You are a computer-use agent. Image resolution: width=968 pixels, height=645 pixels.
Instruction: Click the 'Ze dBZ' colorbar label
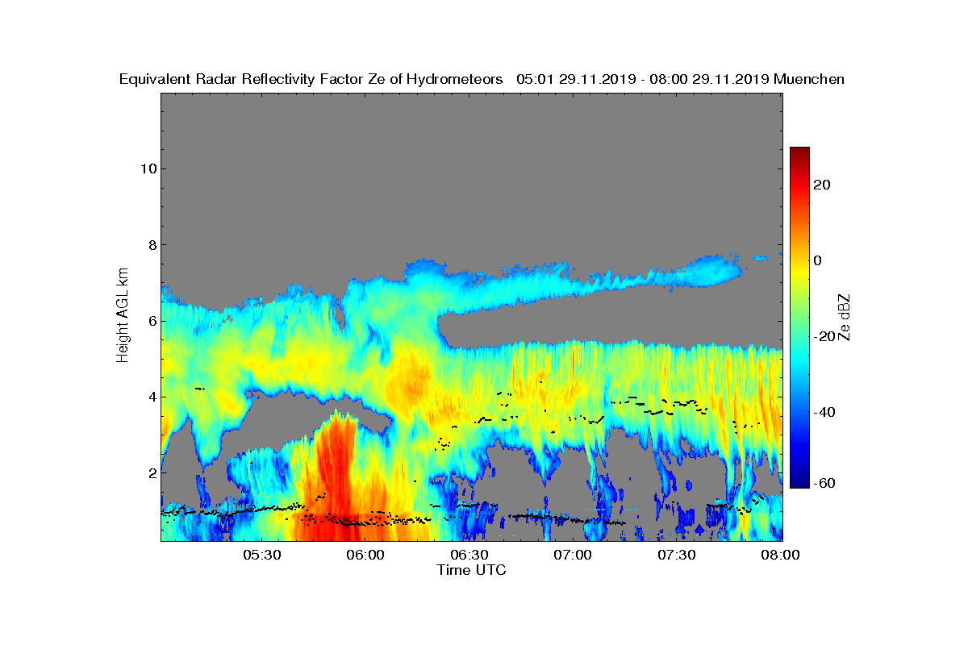tap(845, 317)
